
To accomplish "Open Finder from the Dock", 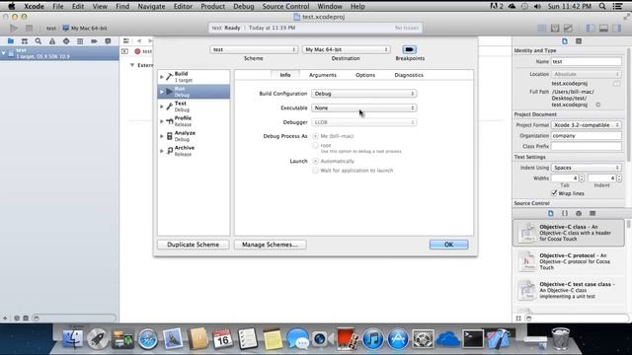I will click(72, 339).
